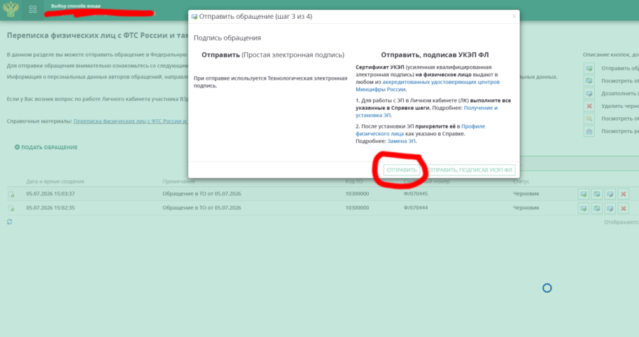Image resolution: width=639 pixels, height=337 pixels.
Task: Sort by Примечание column header
Action: [178, 182]
